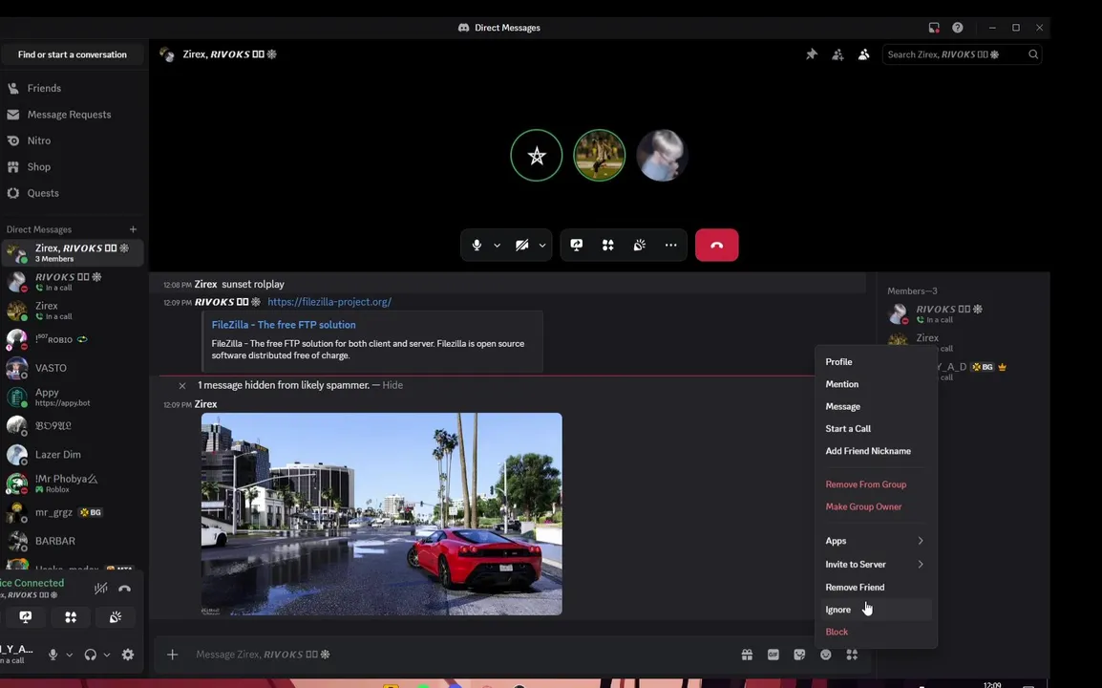Open the GTA car screenshot image
This screenshot has width=1102, height=688.
click(382, 514)
